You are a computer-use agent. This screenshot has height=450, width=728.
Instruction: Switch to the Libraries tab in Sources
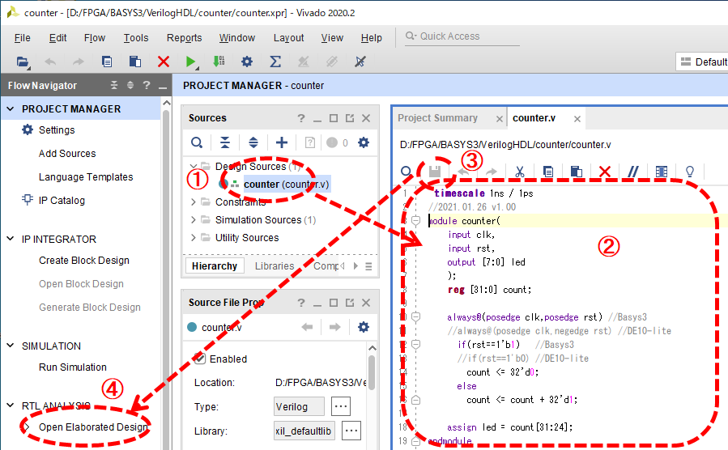(275, 266)
